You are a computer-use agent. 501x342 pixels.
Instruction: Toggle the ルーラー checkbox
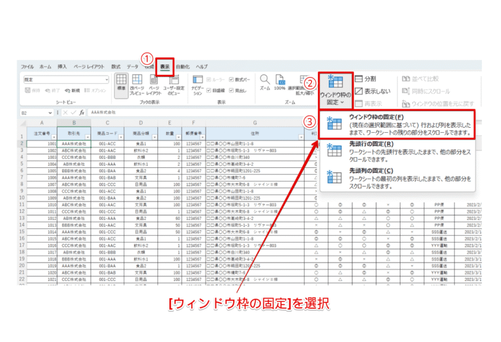[x=209, y=80]
